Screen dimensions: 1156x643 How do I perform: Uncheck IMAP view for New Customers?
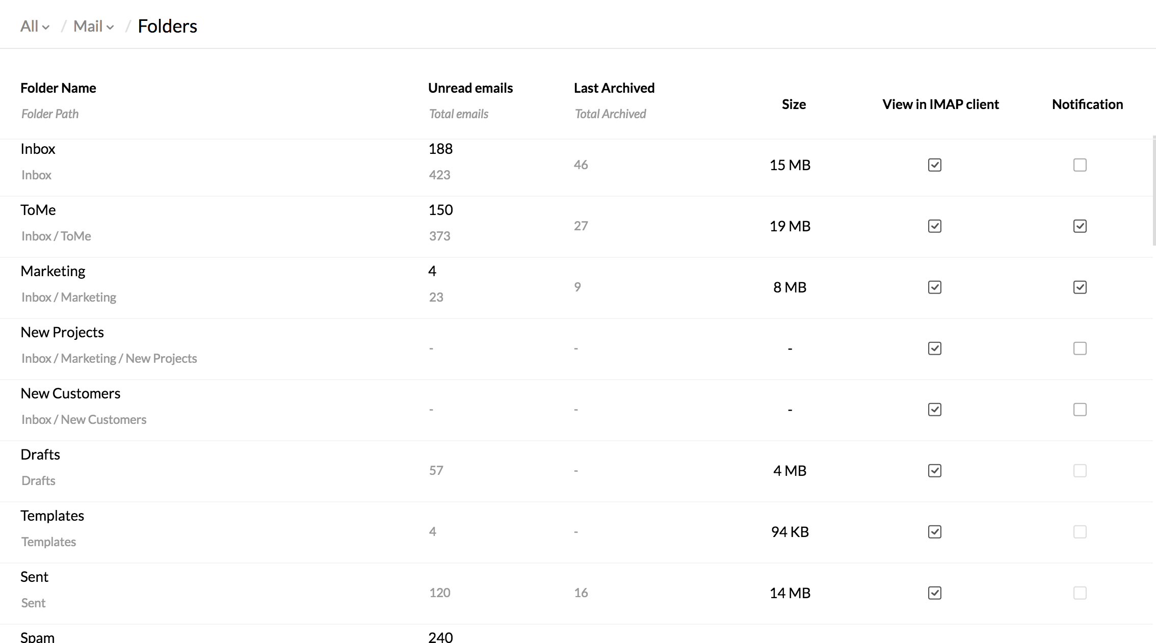pyautogui.click(x=934, y=410)
